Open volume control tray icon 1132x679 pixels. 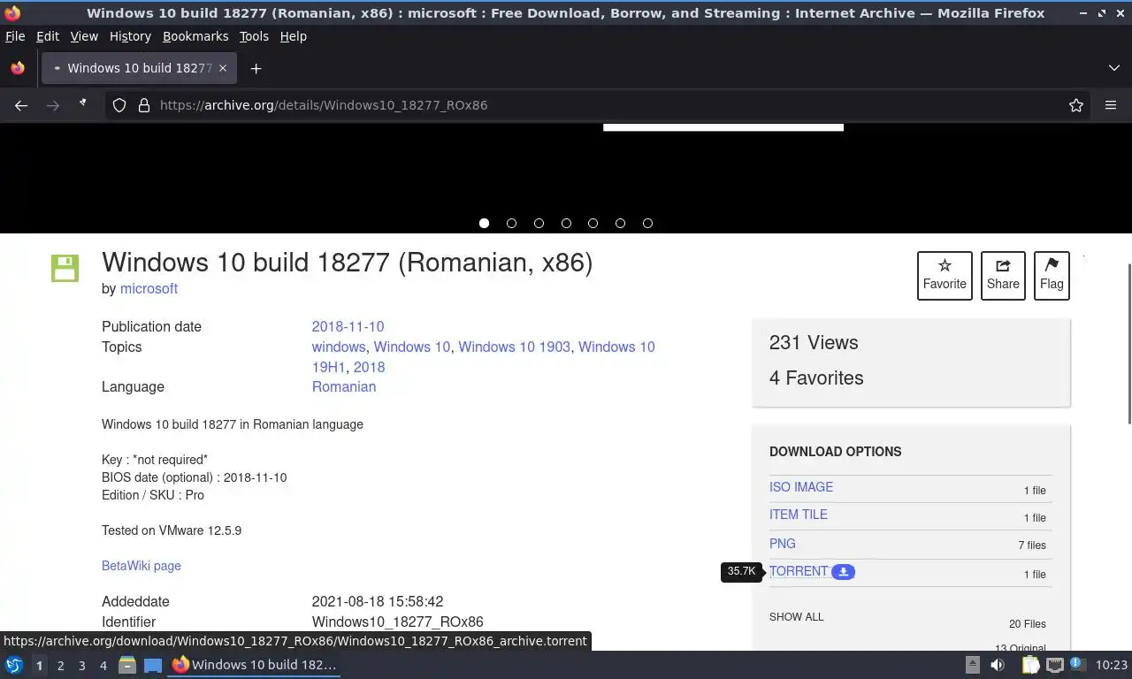pos(998,665)
